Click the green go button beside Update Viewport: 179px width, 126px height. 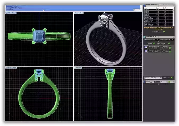[x=154, y=44]
